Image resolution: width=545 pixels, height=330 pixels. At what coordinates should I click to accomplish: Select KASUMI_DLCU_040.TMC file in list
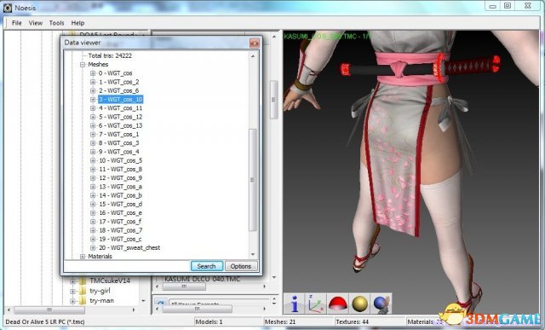pyautogui.click(x=202, y=279)
